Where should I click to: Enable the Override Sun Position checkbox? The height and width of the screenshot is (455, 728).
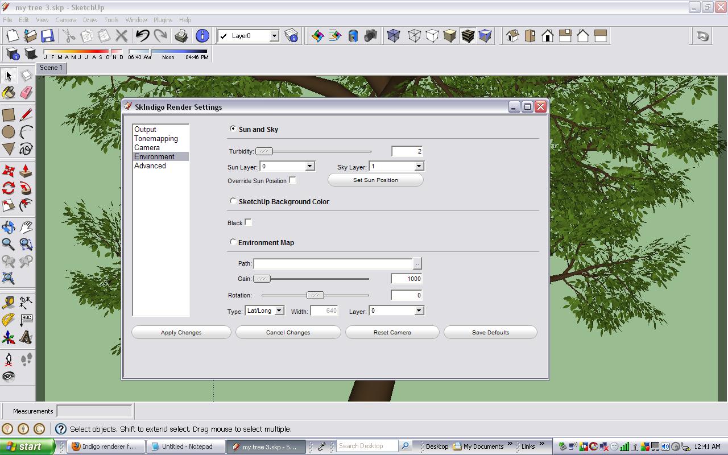pyautogui.click(x=292, y=180)
